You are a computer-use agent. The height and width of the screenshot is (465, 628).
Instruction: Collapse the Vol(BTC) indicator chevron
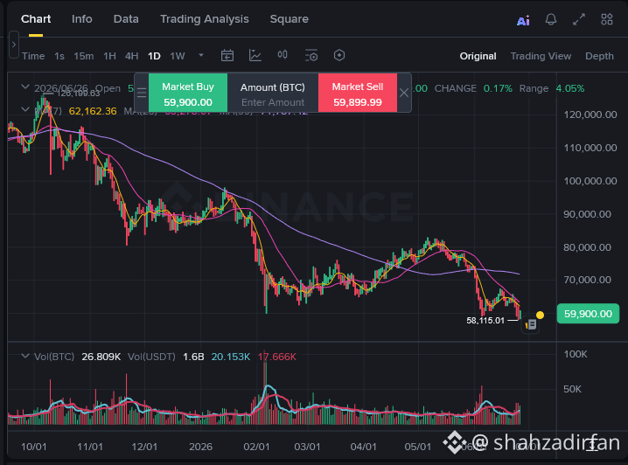click(25, 356)
